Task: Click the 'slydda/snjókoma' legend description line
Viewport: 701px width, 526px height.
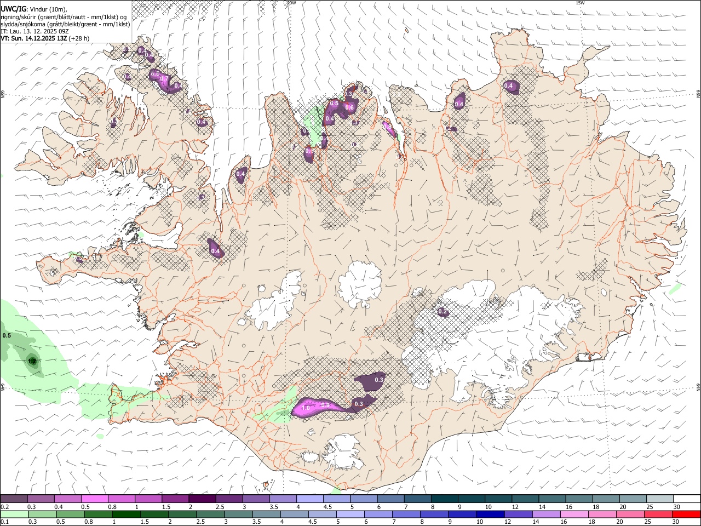Action: click(x=65, y=24)
